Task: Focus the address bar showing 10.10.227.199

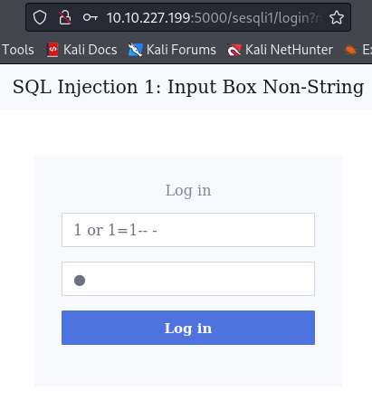Action: point(215,18)
